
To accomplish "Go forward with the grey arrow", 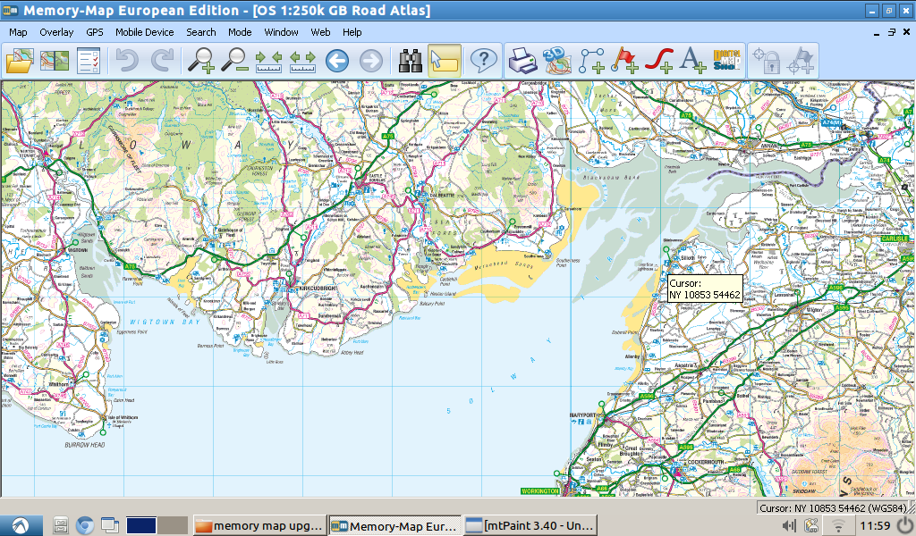I will [371, 61].
